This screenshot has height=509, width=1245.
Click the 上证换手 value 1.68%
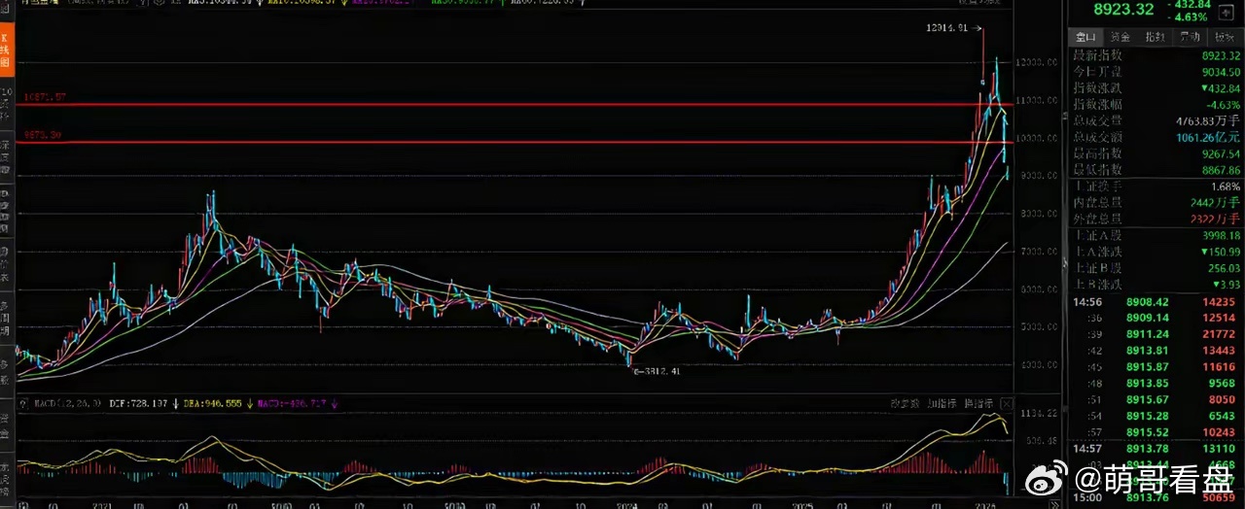tap(1226, 187)
